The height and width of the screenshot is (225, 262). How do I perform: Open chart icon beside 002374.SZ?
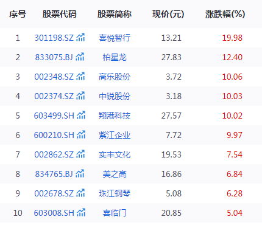(80, 95)
